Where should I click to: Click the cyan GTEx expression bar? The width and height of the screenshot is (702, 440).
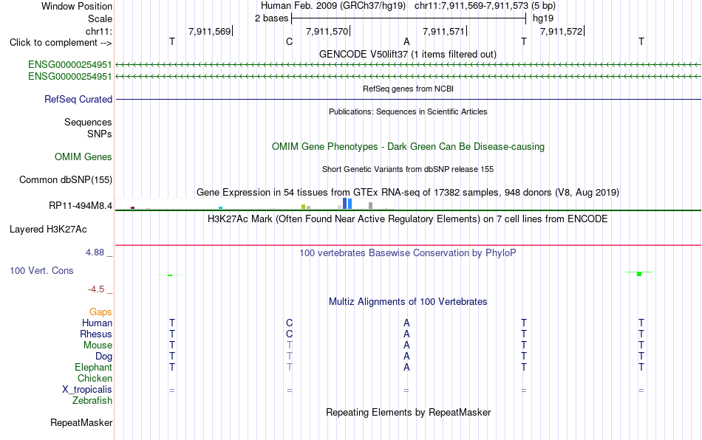pyautogui.click(x=220, y=208)
